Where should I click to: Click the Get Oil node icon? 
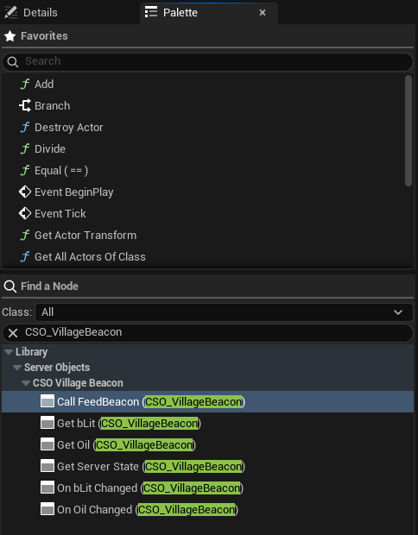[47, 444]
